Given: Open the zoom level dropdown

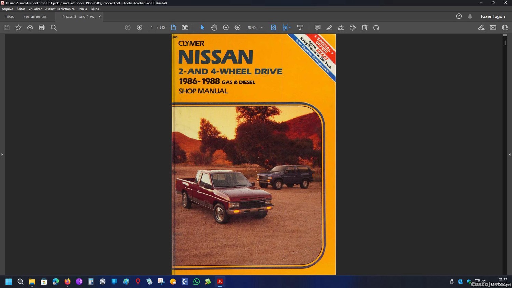Looking at the screenshot, I should (262, 28).
